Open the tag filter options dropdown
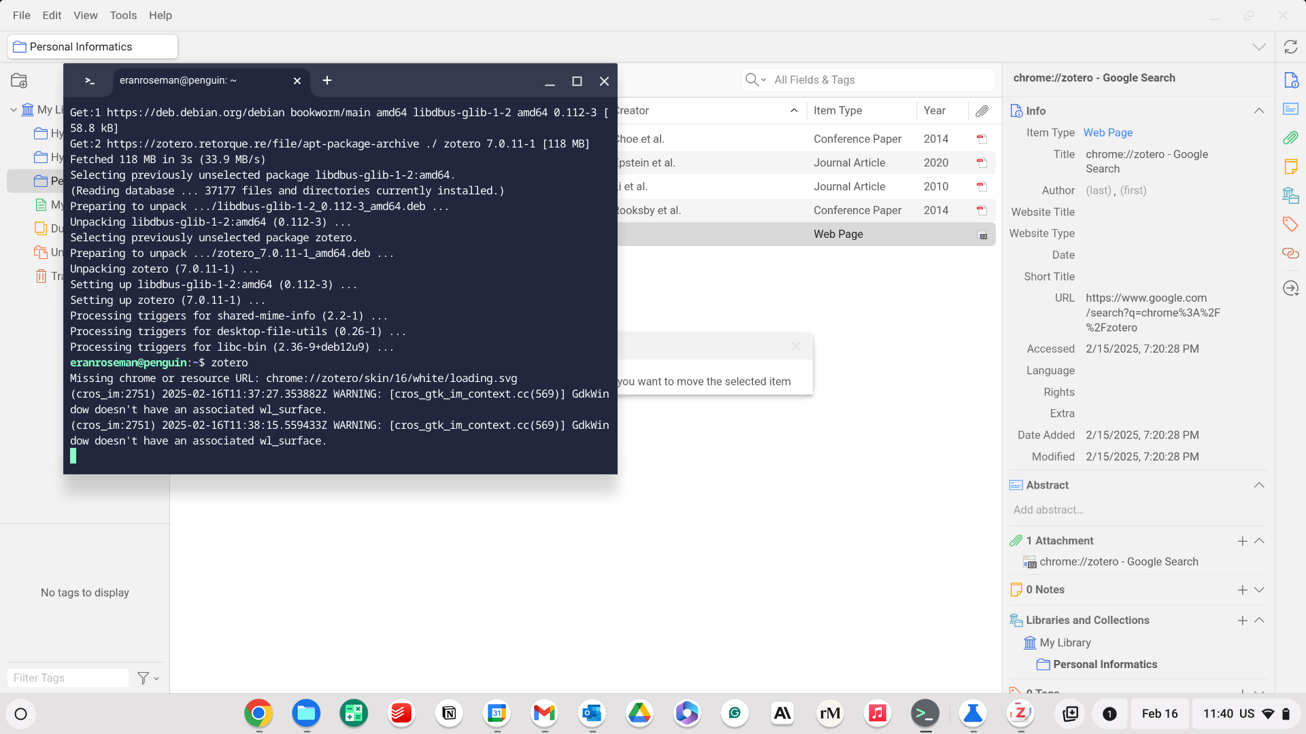The height and width of the screenshot is (734, 1306). 148,678
